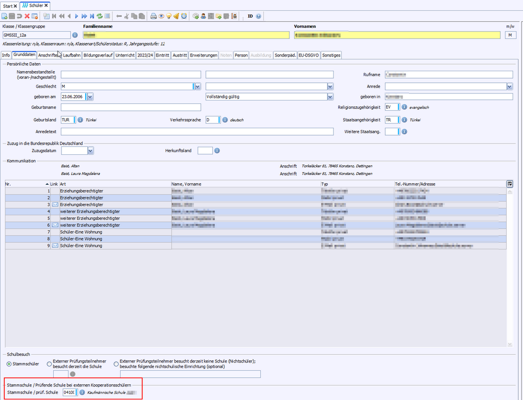Click info icon beside Geburtsland TUR
The image size is (523, 400).
(x=80, y=120)
